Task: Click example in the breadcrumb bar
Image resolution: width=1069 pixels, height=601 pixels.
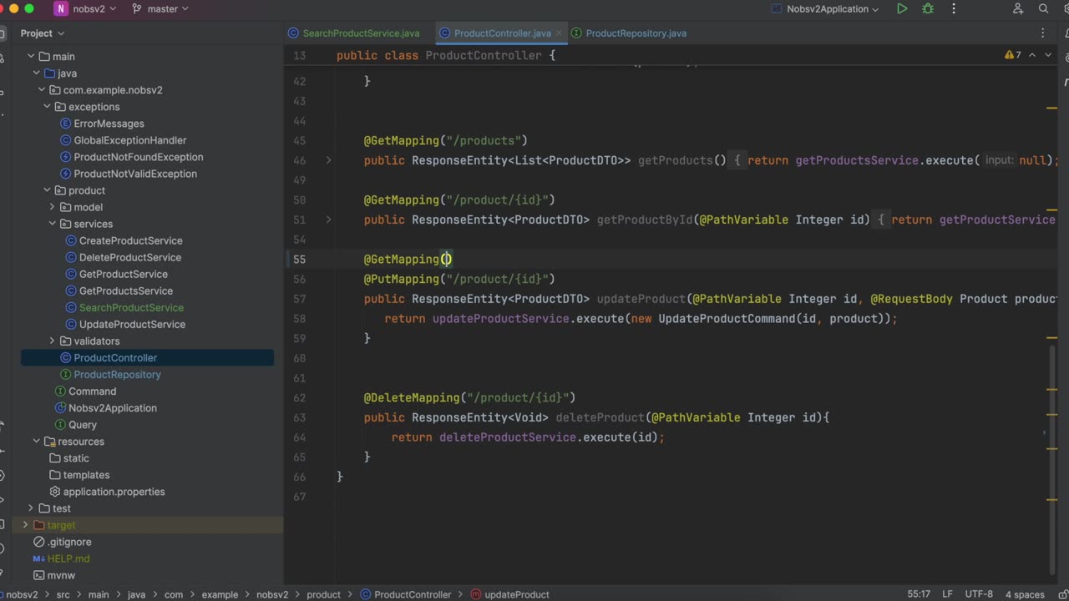Action: point(220,594)
